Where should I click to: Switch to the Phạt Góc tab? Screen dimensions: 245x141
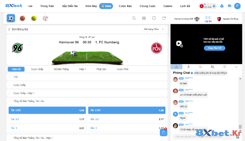click(101, 69)
